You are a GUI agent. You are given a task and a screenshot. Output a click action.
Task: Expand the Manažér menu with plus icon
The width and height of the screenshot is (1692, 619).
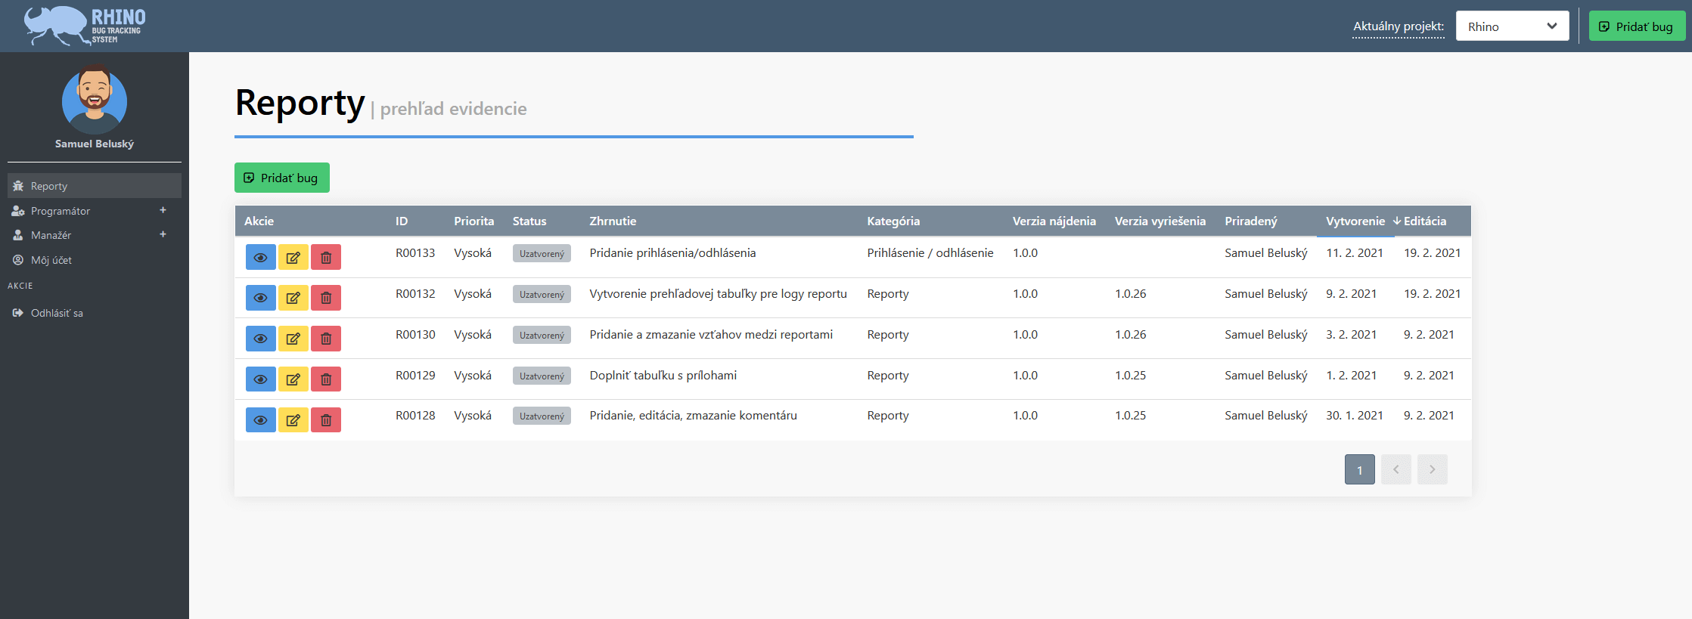tap(163, 234)
